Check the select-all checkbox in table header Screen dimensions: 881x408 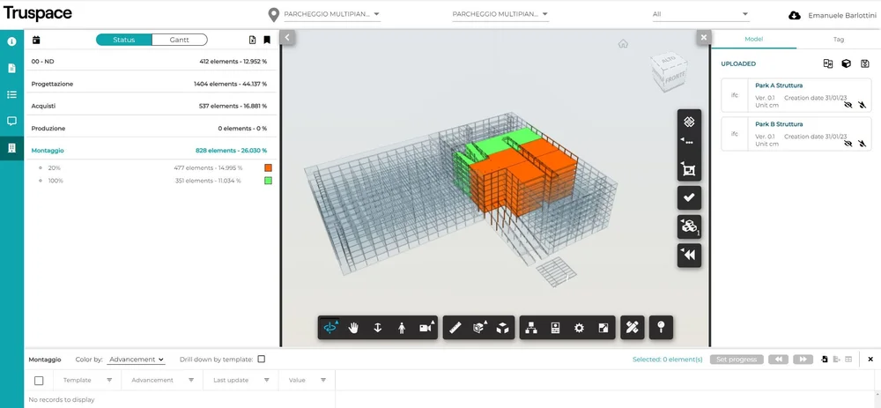tap(39, 381)
